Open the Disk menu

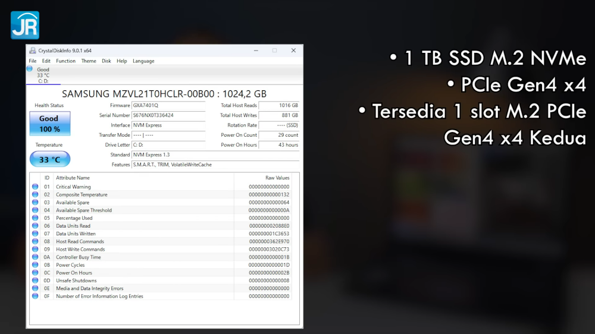[x=107, y=61]
